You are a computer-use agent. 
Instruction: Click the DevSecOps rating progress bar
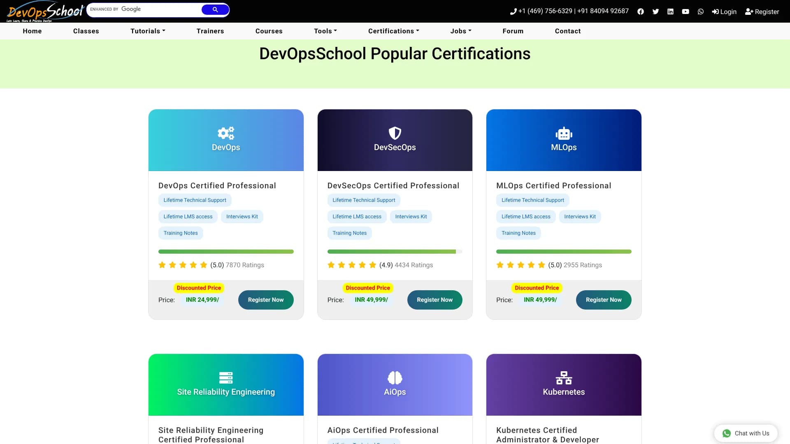(x=395, y=252)
